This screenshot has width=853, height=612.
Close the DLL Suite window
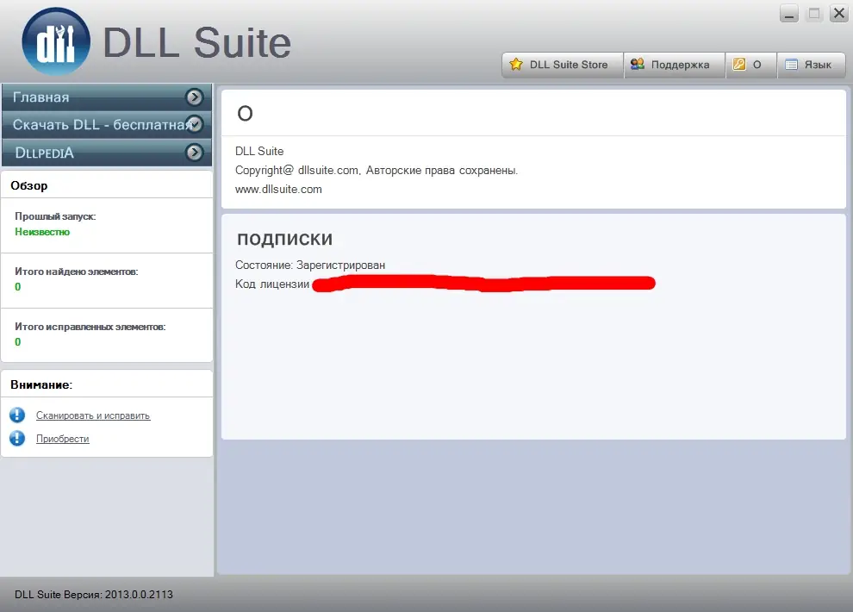839,14
